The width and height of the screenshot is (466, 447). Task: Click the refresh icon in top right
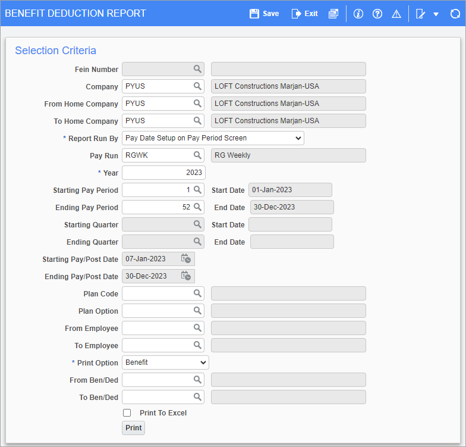pyautogui.click(x=455, y=14)
